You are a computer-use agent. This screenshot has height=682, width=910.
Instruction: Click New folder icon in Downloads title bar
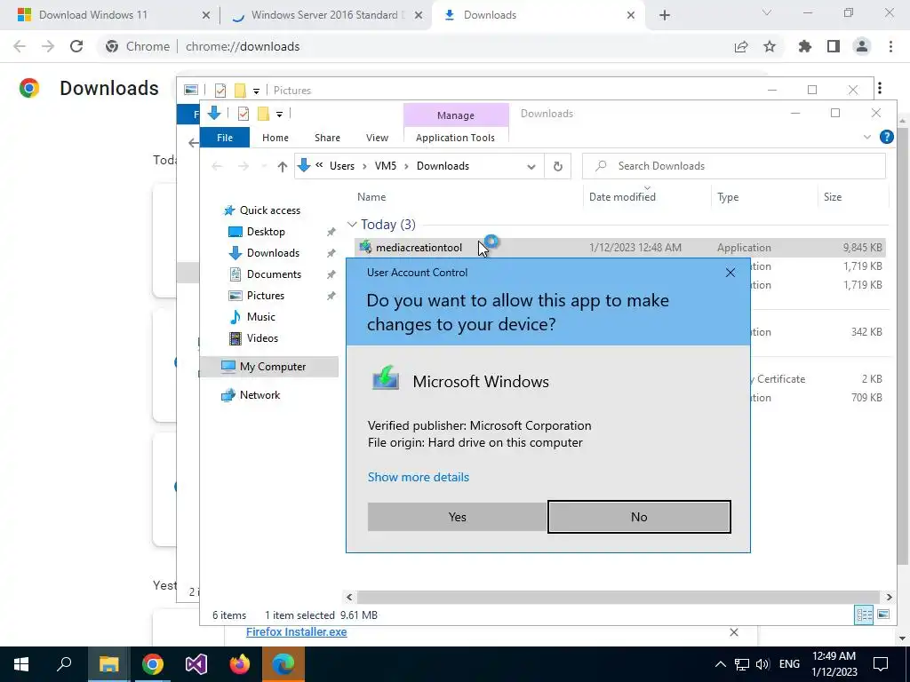coord(263,114)
